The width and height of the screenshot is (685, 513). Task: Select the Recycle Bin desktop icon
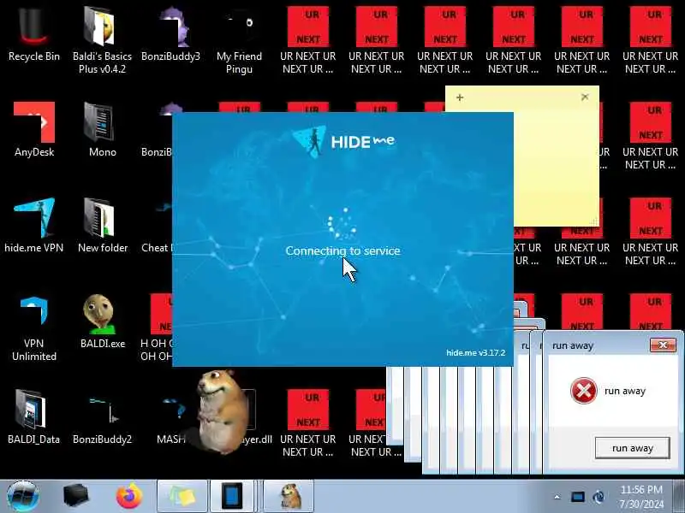pos(33,35)
